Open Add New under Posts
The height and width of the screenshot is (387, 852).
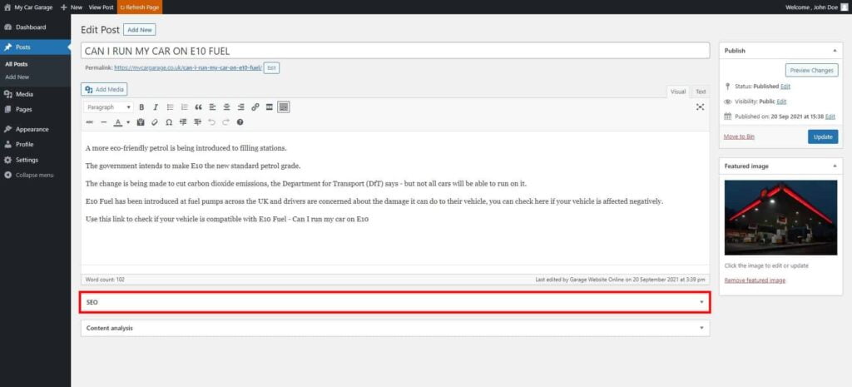point(17,77)
